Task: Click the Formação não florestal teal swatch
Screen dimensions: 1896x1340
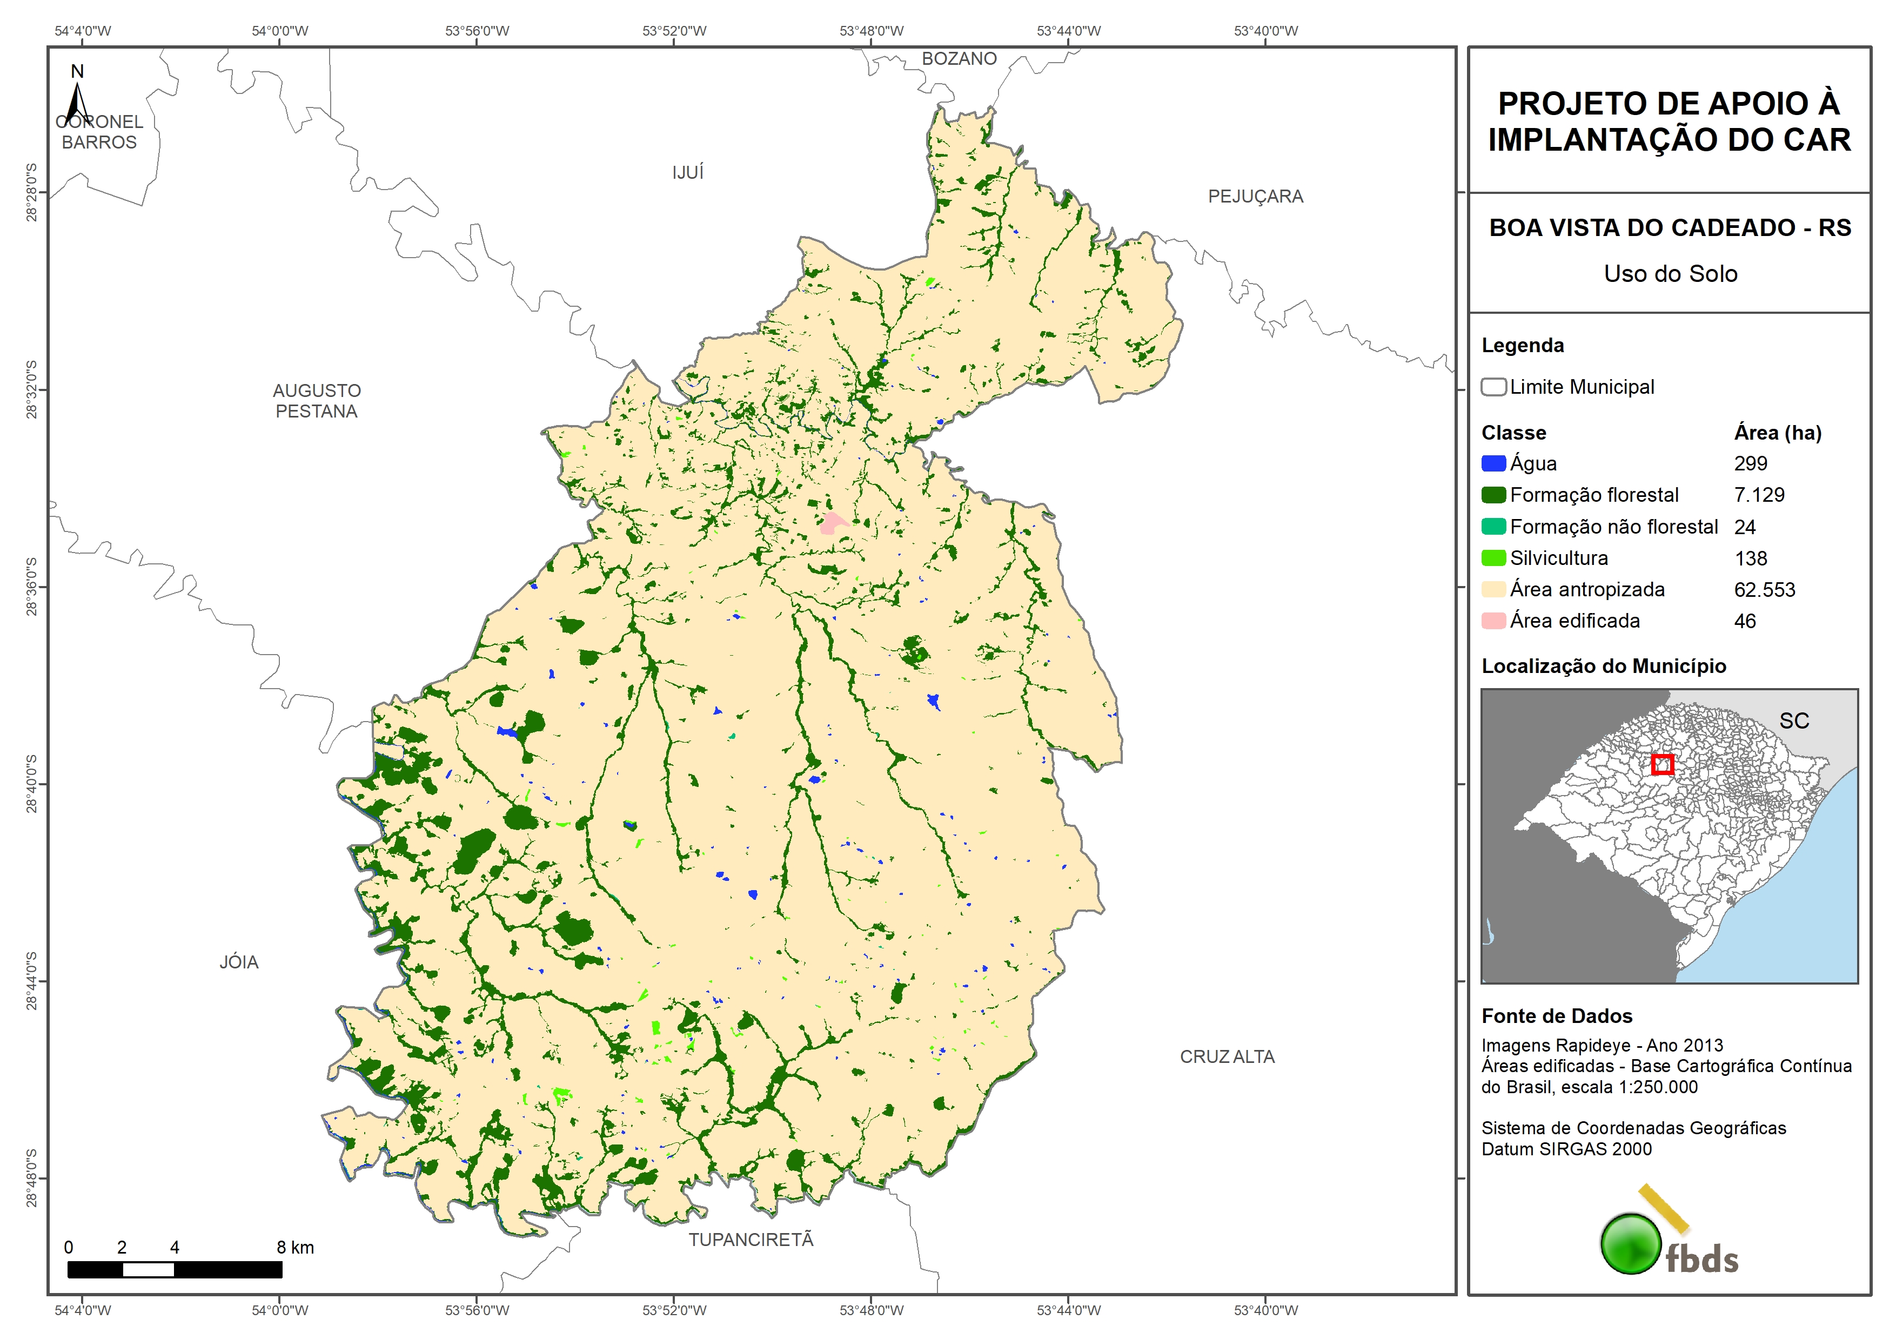Action: [1493, 527]
